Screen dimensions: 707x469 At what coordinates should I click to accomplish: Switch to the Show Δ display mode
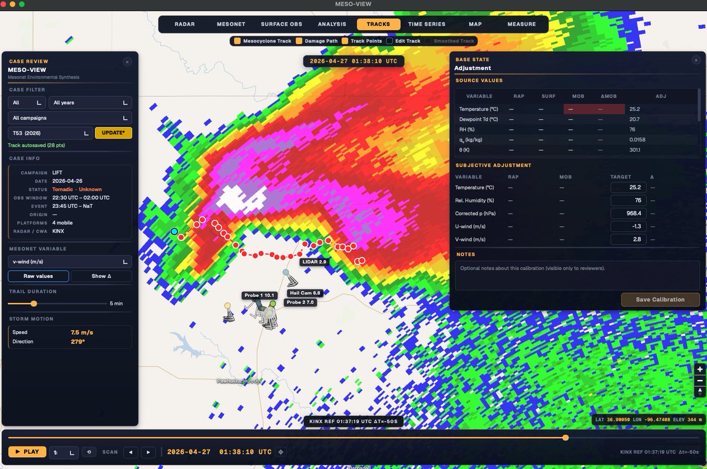[101, 276]
